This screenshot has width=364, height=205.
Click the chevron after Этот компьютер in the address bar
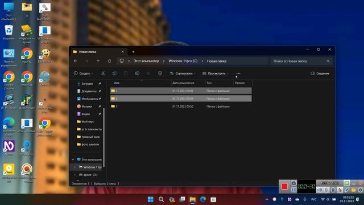[164, 61]
